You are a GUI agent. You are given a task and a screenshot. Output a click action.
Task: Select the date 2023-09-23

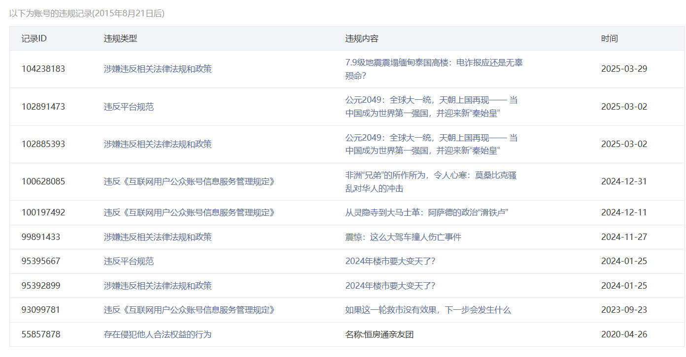click(624, 310)
